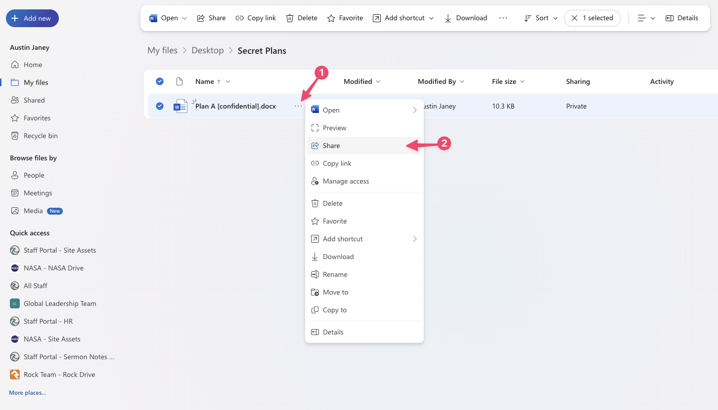The height and width of the screenshot is (410, 718).
Task: Open the Details pane from toolbar
Action: pyautogui.click(x=682, y=18)
